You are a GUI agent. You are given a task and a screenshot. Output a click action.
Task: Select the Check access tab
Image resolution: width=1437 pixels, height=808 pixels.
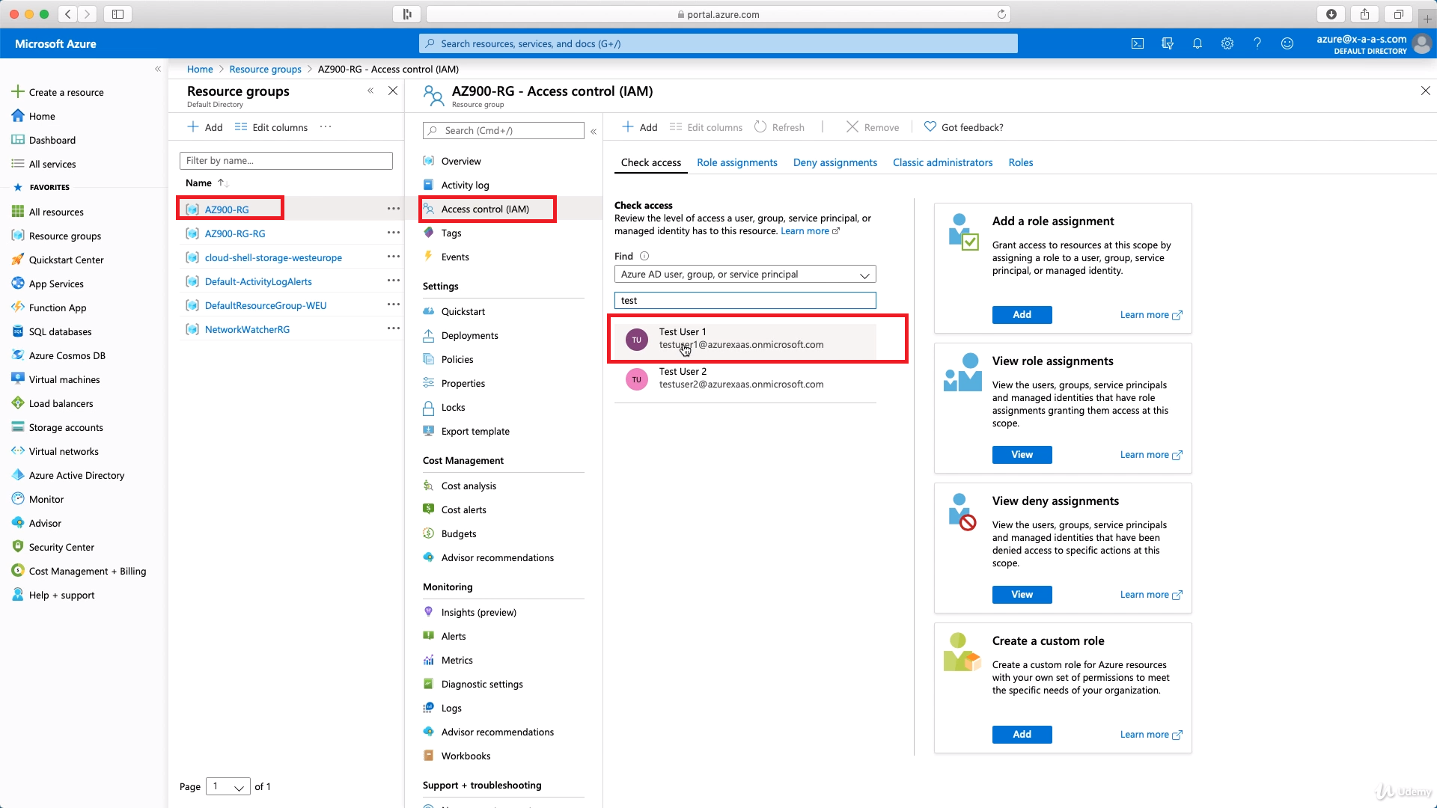click(x=650, y=162)
